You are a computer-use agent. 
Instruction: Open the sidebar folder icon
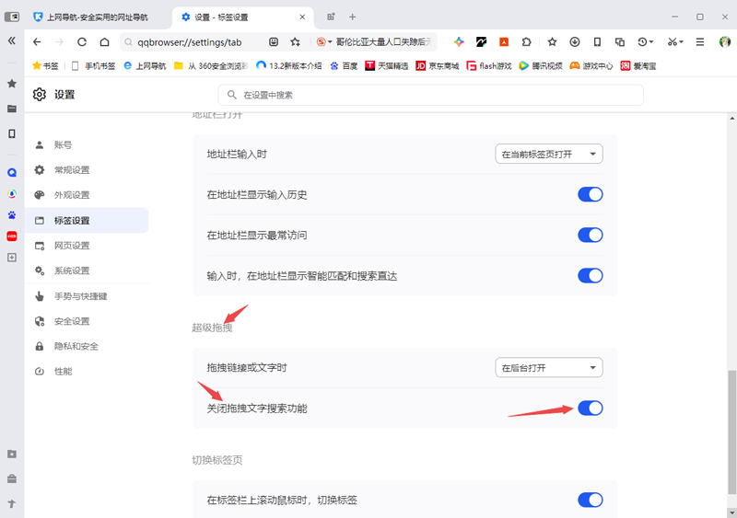pyautogui.click(x=12, y=109)
